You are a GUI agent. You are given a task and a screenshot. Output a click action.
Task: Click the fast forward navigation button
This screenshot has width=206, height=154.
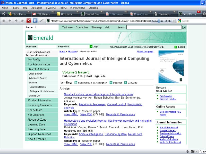point(22,21)
